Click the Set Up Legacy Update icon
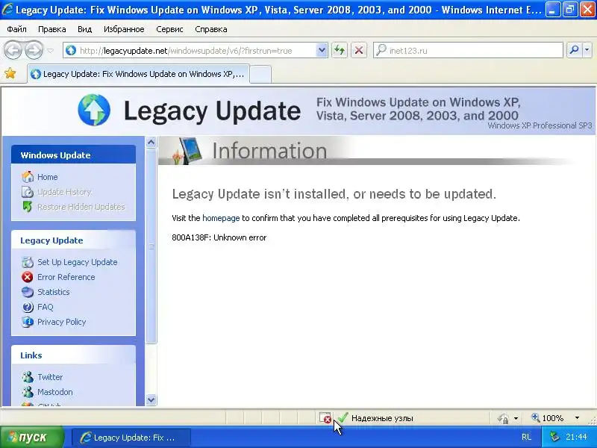Image resolution: width=597 pixels, height=448 pixels. [x=28, y=262]
